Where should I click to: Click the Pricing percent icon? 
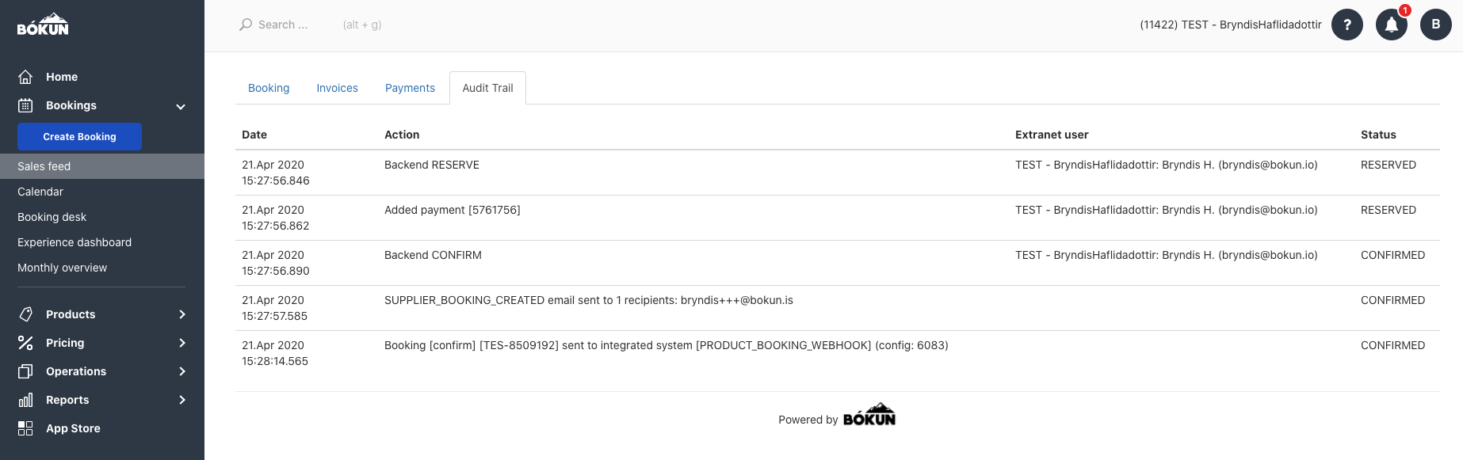click(x=25, y=343)
